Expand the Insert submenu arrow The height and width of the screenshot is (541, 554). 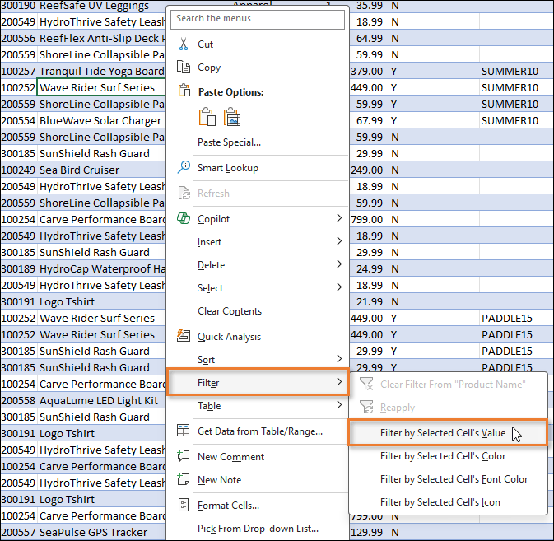[338, 242]
